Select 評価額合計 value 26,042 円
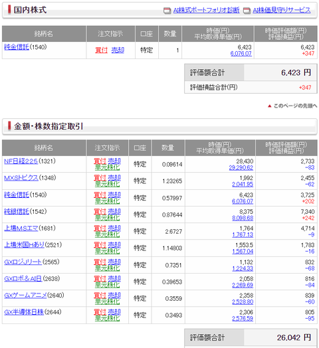This screenshot has width=319, height=348. 294,337
